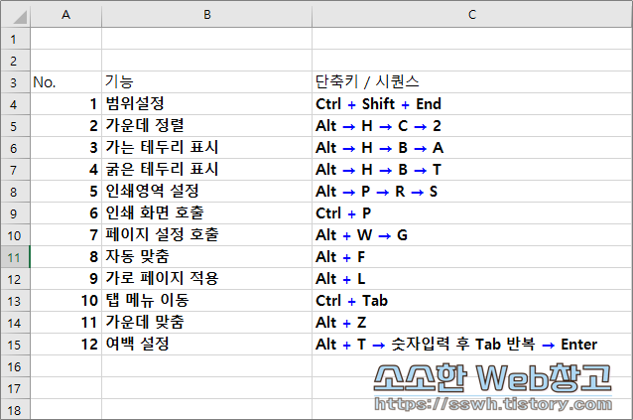Viewport: 633px width, 420px height.
Task: Click the '단축키 / 시퀀스' header cell
Action: coord(472,82)
